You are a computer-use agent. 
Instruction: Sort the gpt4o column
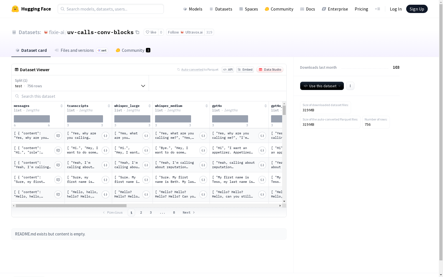point(266,106)
